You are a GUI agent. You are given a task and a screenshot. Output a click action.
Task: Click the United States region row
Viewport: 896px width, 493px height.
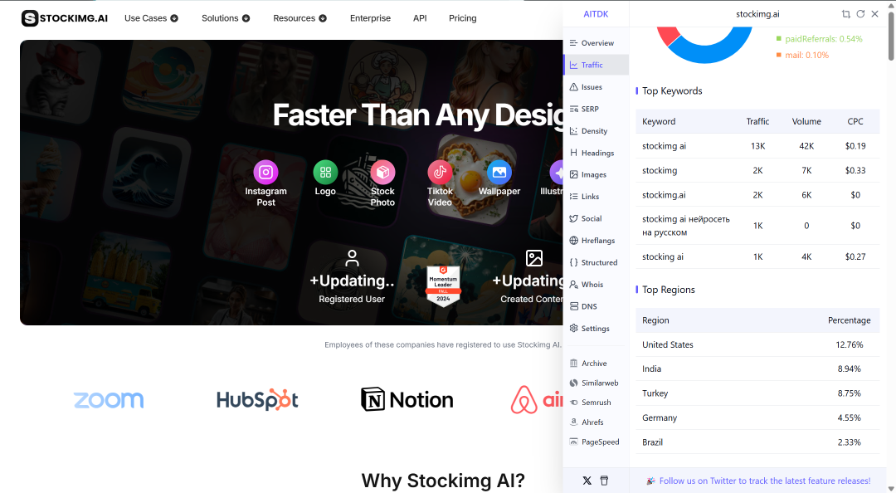click(x=757, y=345)
